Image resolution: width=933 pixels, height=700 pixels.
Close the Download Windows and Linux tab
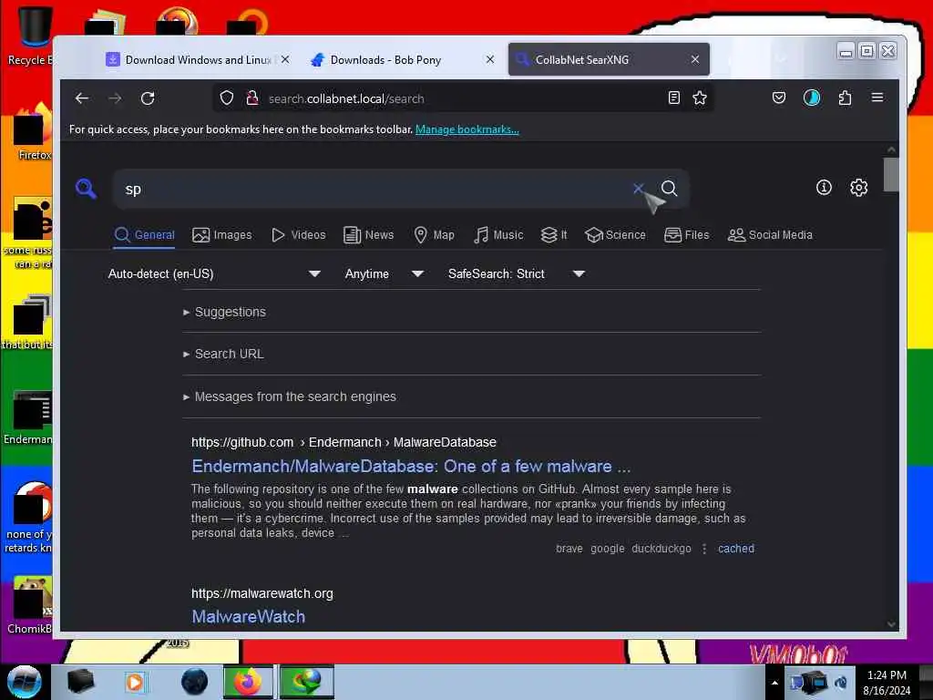285,59
